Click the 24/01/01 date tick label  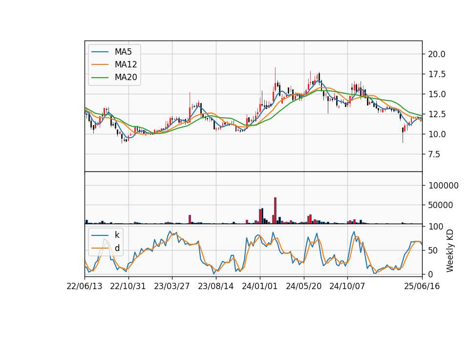(x=259, y=286)
